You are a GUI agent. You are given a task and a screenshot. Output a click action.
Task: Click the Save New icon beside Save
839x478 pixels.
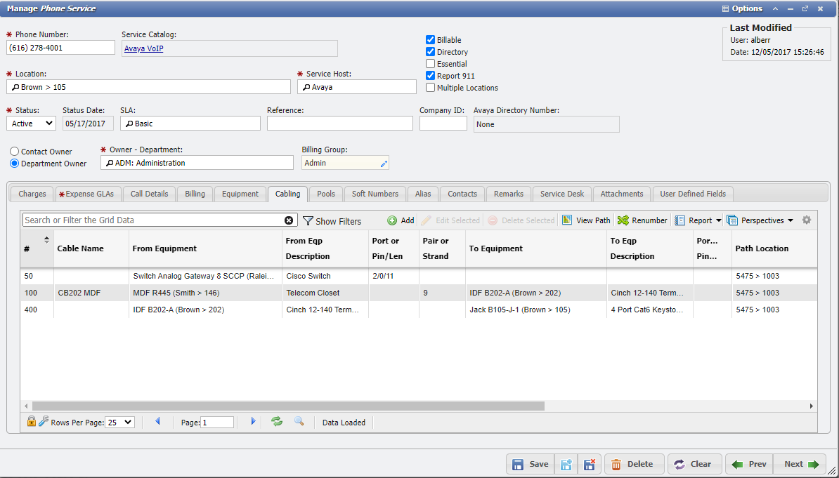566,464
